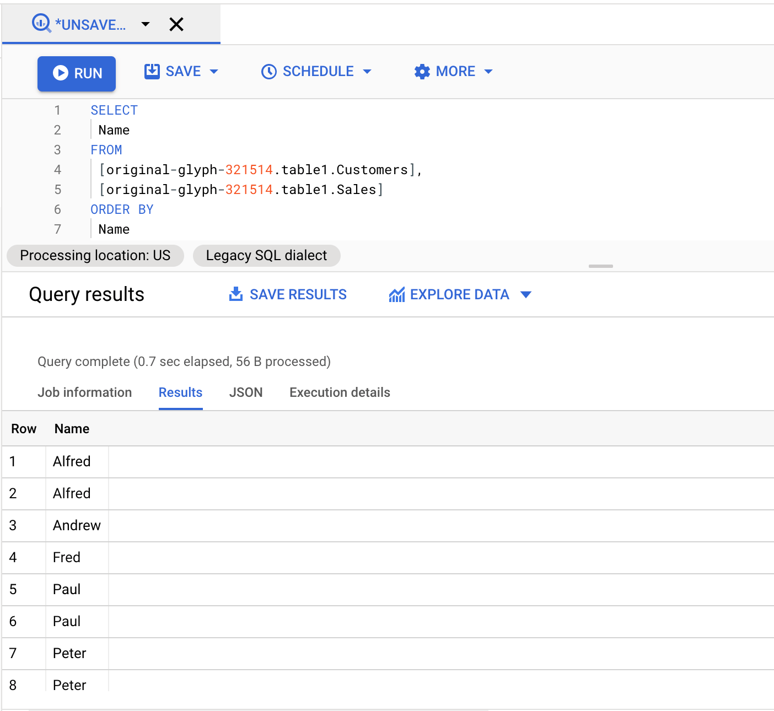774x711 pixels.
Task: Switch to the JSON tab
Action: (246, 392)
